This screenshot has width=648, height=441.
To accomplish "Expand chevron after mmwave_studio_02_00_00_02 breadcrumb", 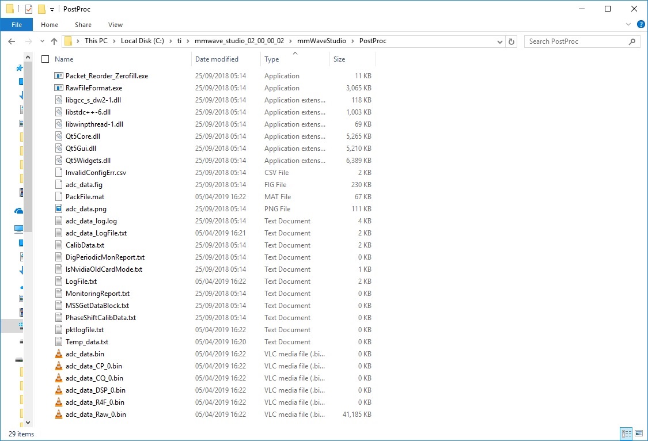I will click(x=290, y=41).
